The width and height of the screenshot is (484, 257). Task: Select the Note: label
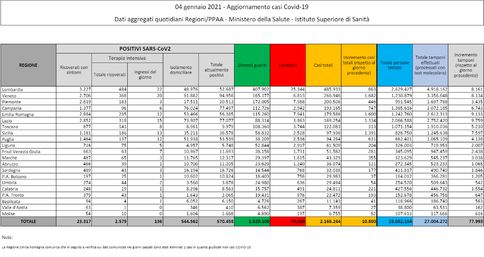(7, 237)
